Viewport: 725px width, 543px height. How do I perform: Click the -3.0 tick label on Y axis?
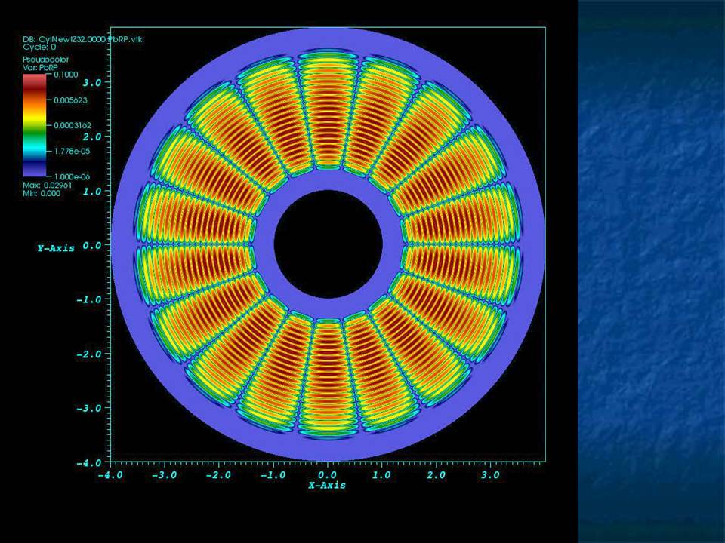coord(90,408)
